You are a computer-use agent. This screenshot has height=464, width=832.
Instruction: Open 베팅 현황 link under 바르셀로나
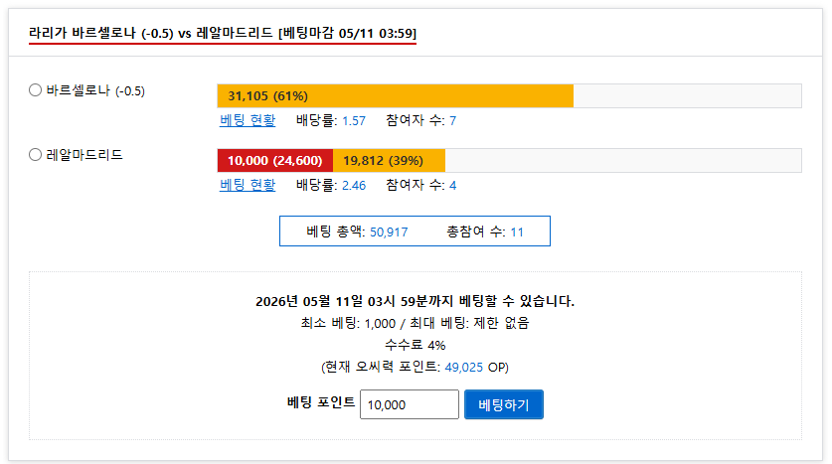tap(248, 120)
